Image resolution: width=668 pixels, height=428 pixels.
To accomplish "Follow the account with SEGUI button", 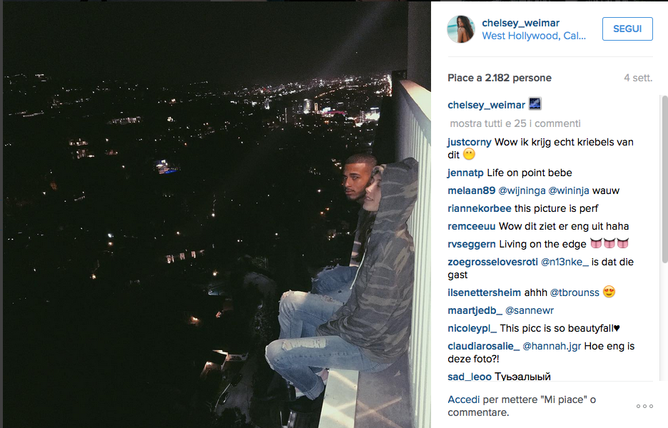I will click(627, 29).
